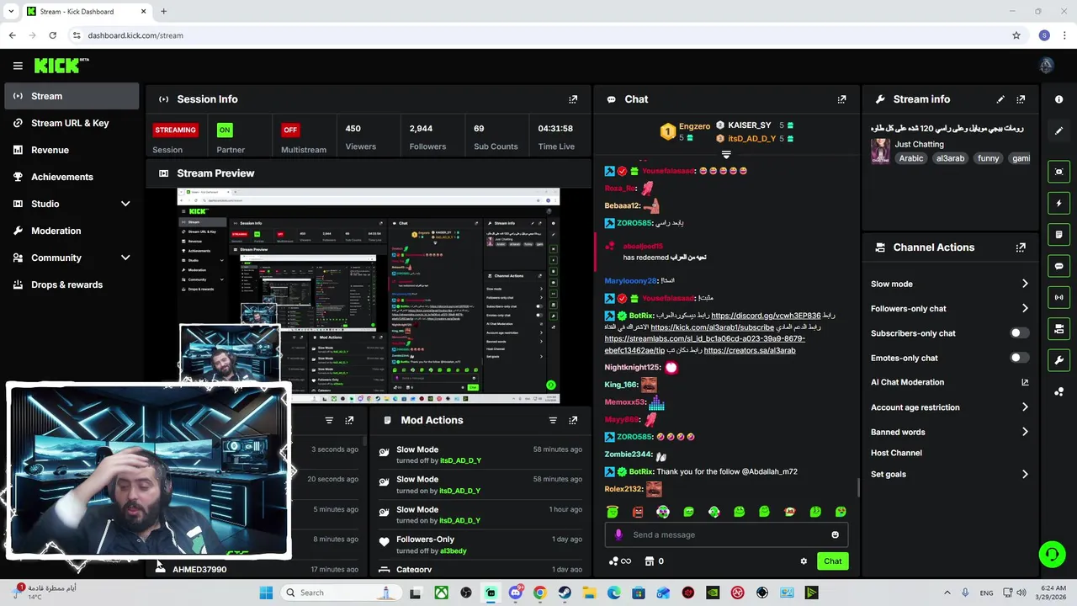Insert the first green halo emote
This screenshot has height=606, width=1077.
[613, 512]
